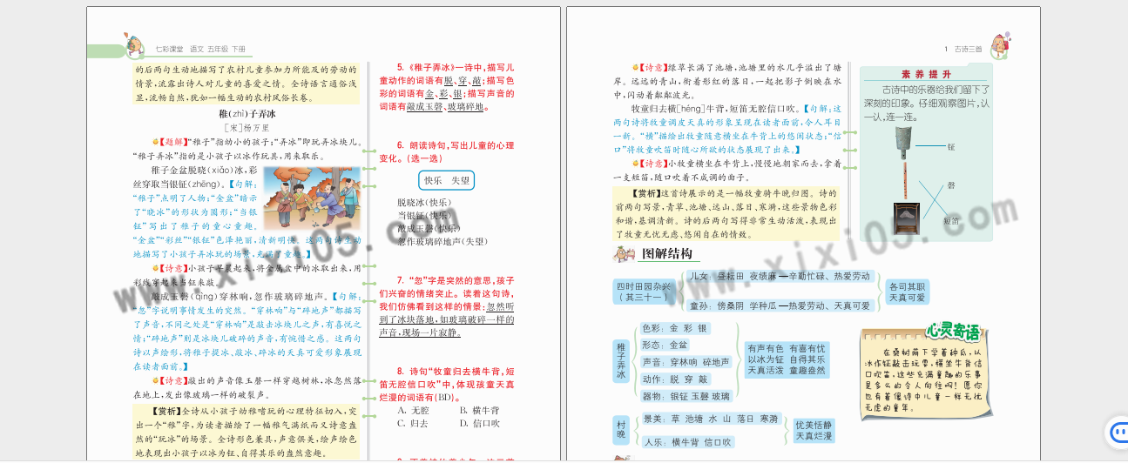
Task: Click the bronze bell instrument picture
Action: (x=903, y=144)
